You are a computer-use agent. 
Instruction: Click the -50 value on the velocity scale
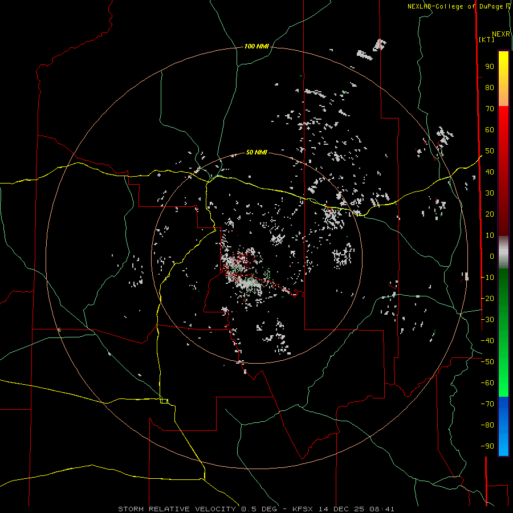487,362
